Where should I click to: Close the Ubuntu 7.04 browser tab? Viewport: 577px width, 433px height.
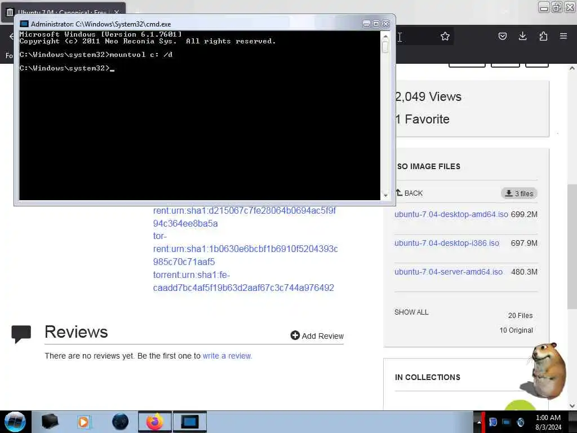[117, 12]
